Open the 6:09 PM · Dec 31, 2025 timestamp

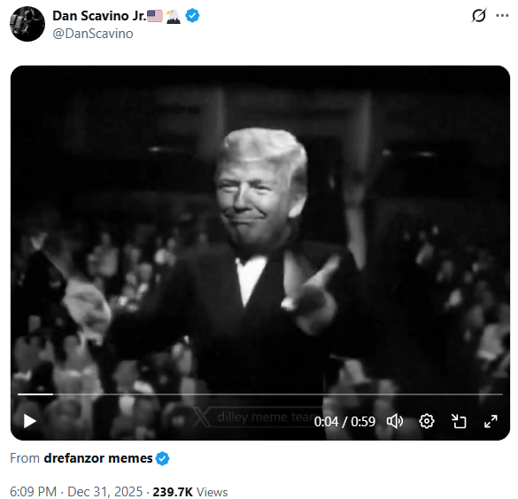coord(76,492)
